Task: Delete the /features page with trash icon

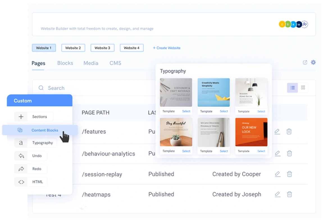Action: 289,132
